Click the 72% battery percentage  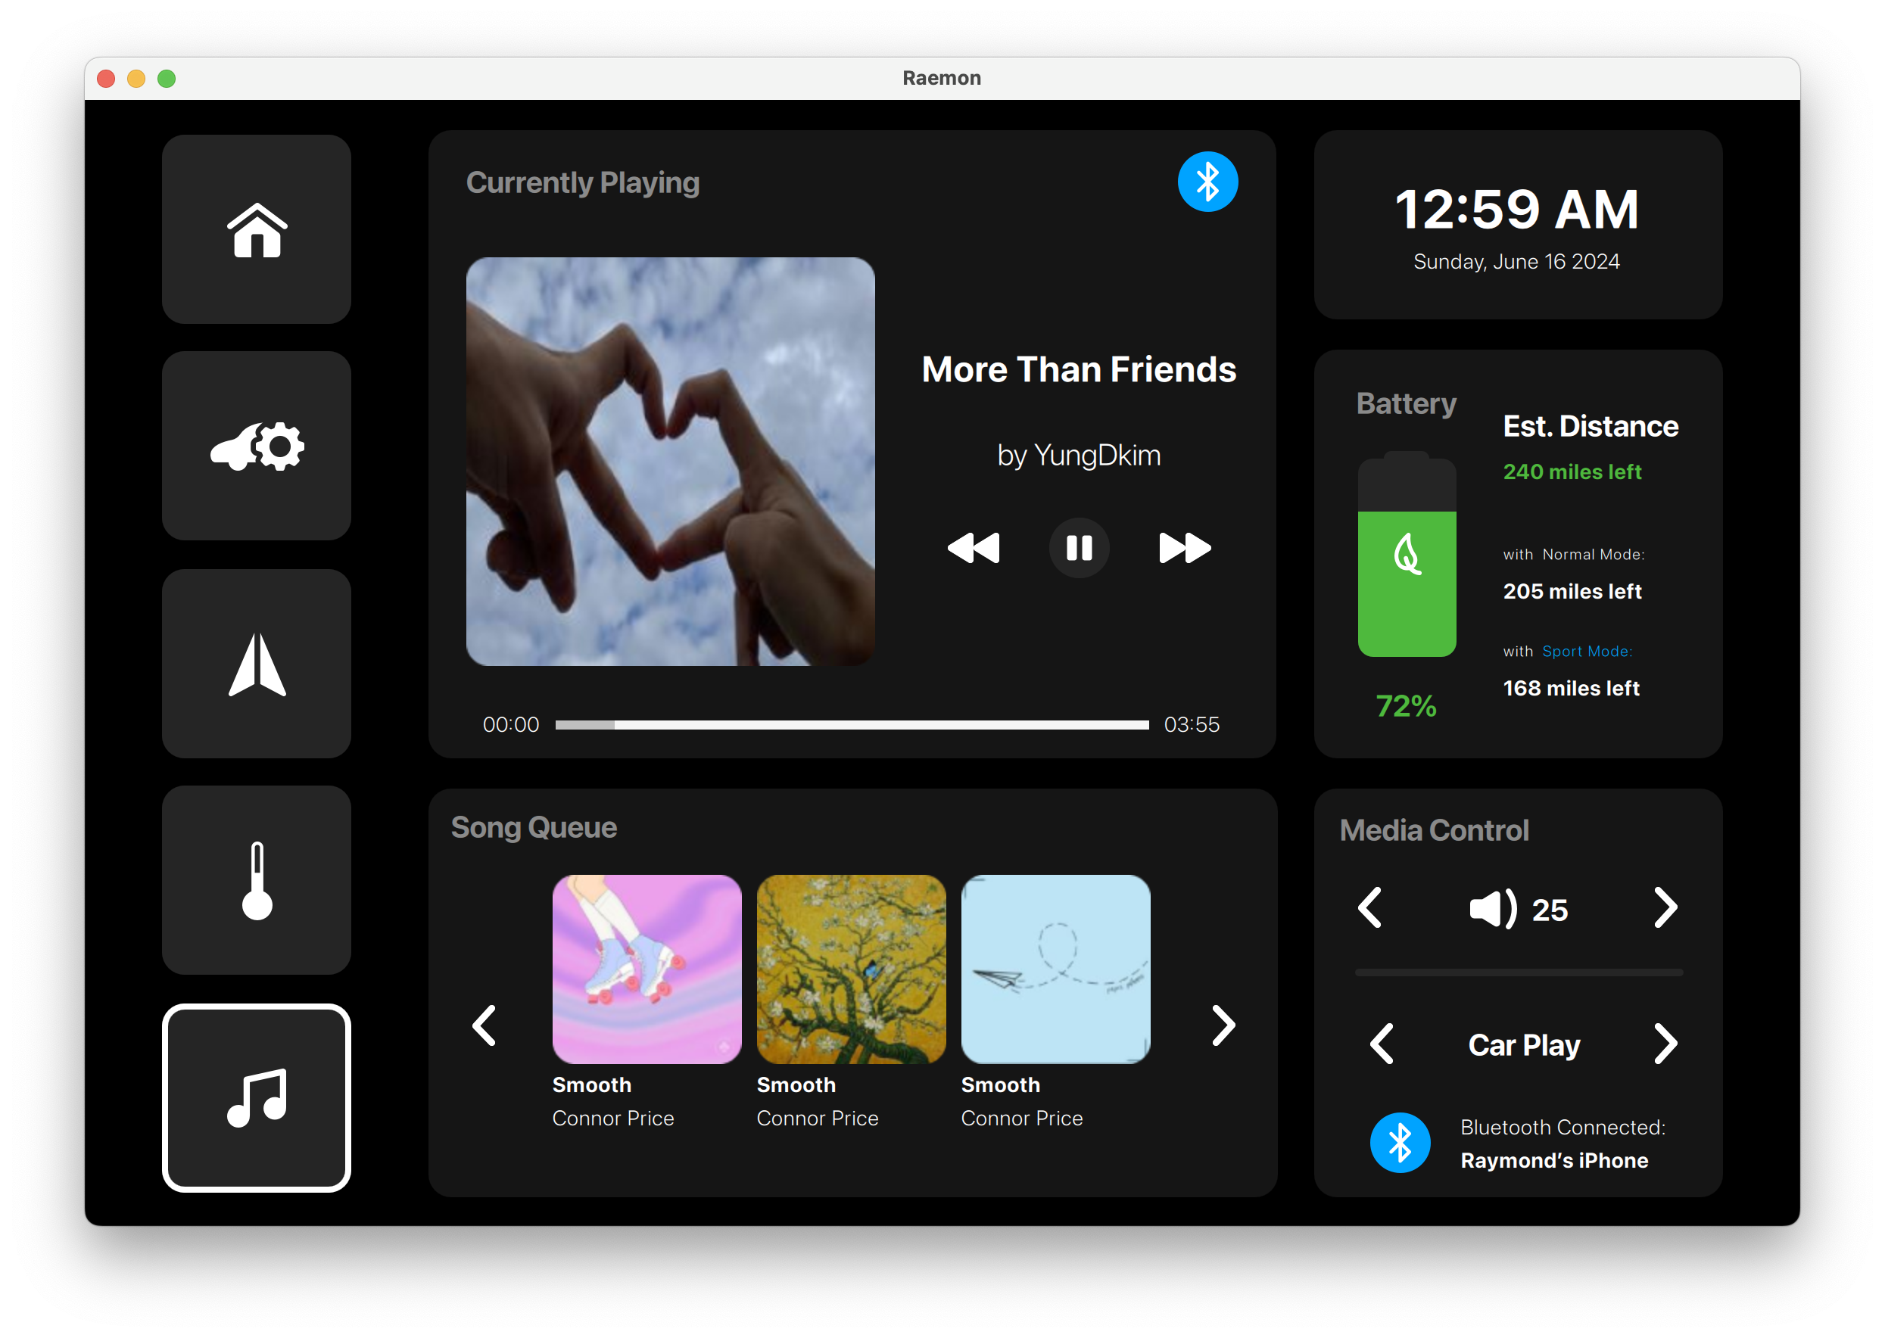[1406, 706]
